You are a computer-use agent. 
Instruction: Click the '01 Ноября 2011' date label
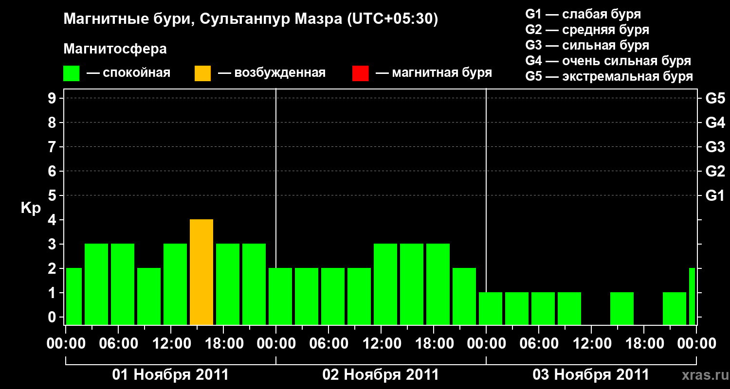click(x=170, y=375)
